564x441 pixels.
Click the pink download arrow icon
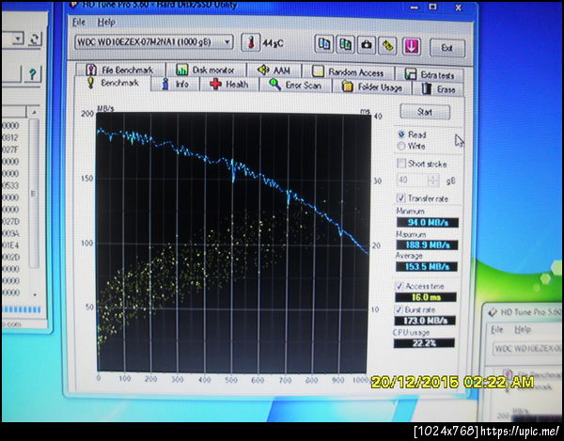(x=412, y=46)
